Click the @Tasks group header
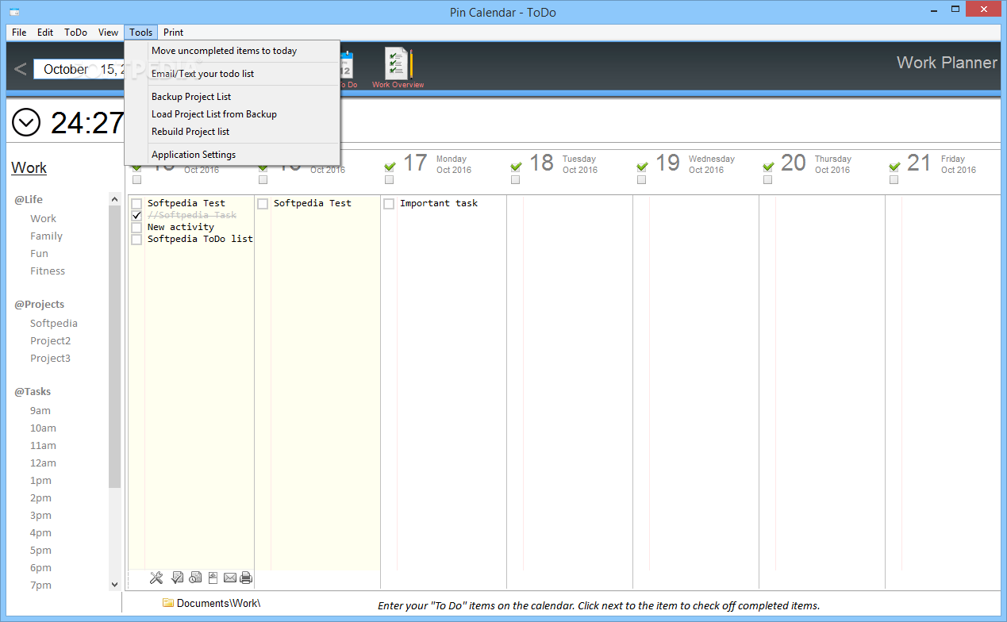 point(33,392)
